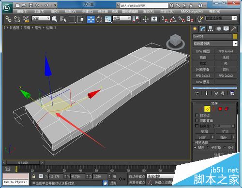The image size is (242, 188).
Task: Select the 多个 preview selection radio button
Action: tap(225, 147)
